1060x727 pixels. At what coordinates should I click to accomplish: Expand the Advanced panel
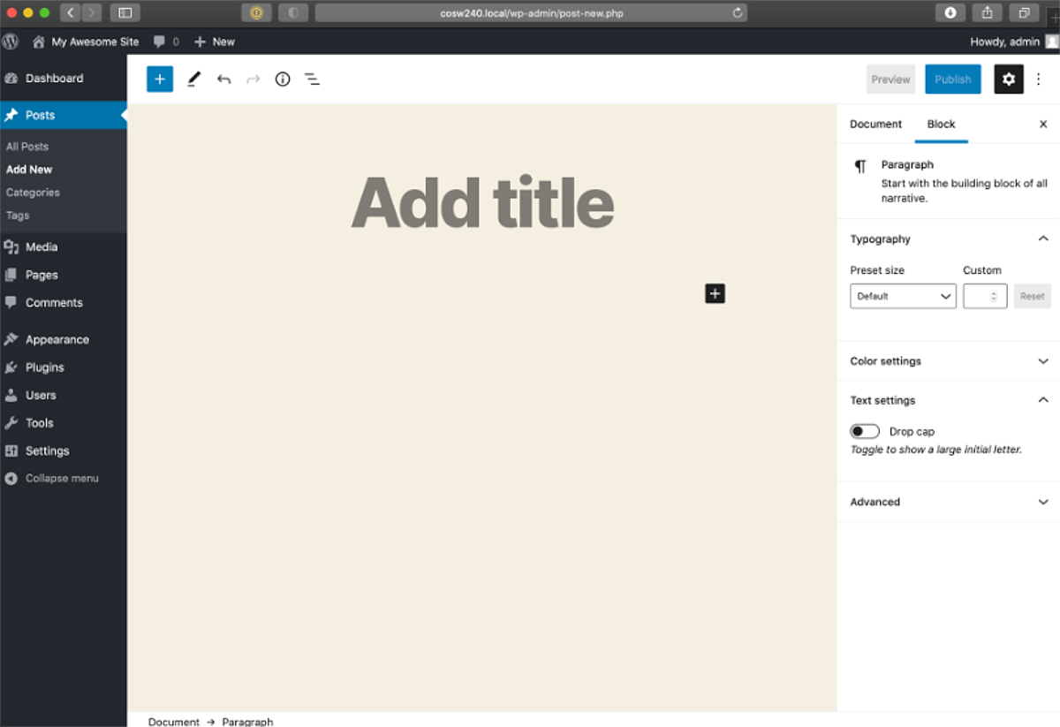pos(947,502)
